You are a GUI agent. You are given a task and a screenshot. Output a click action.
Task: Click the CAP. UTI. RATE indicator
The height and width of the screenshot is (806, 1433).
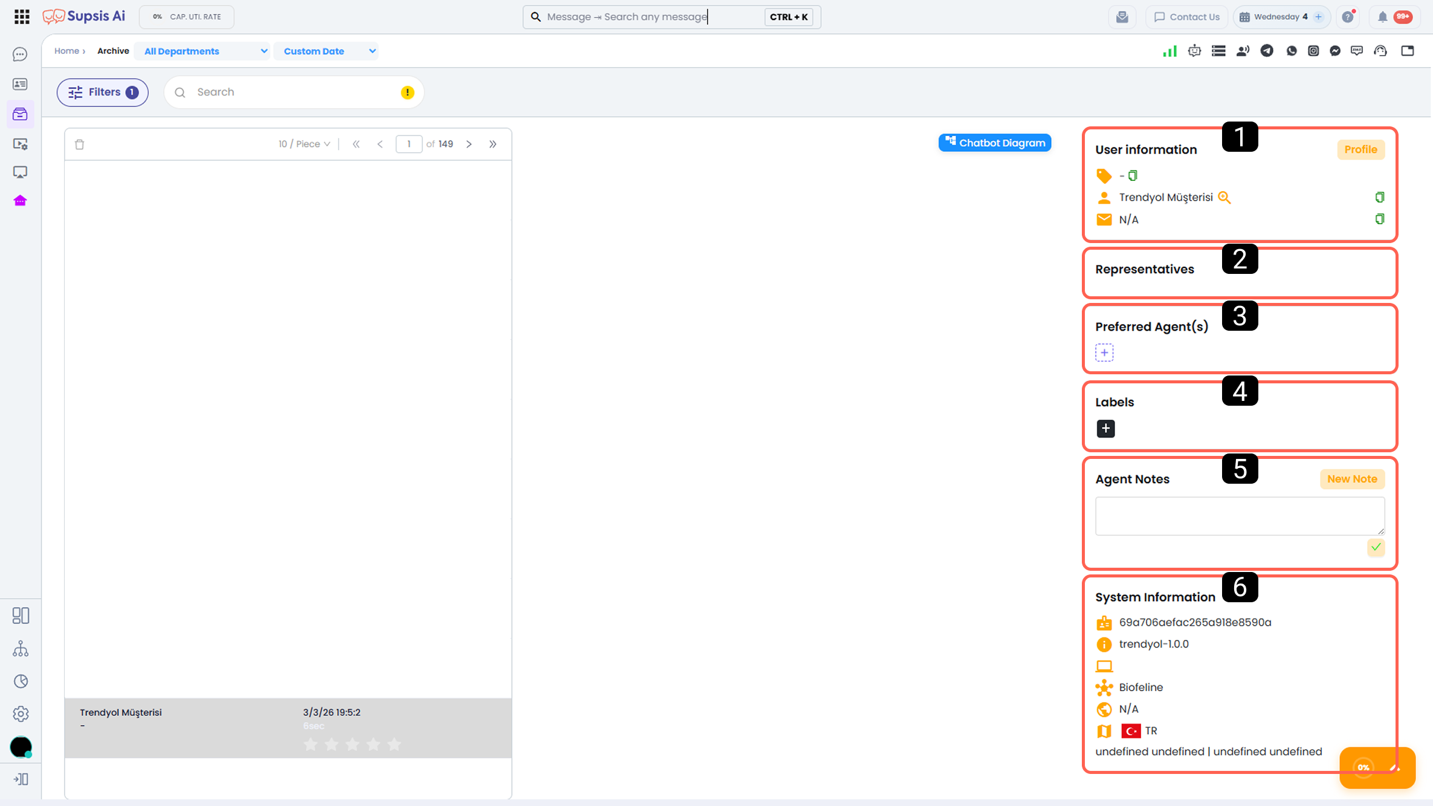(187, 17)
